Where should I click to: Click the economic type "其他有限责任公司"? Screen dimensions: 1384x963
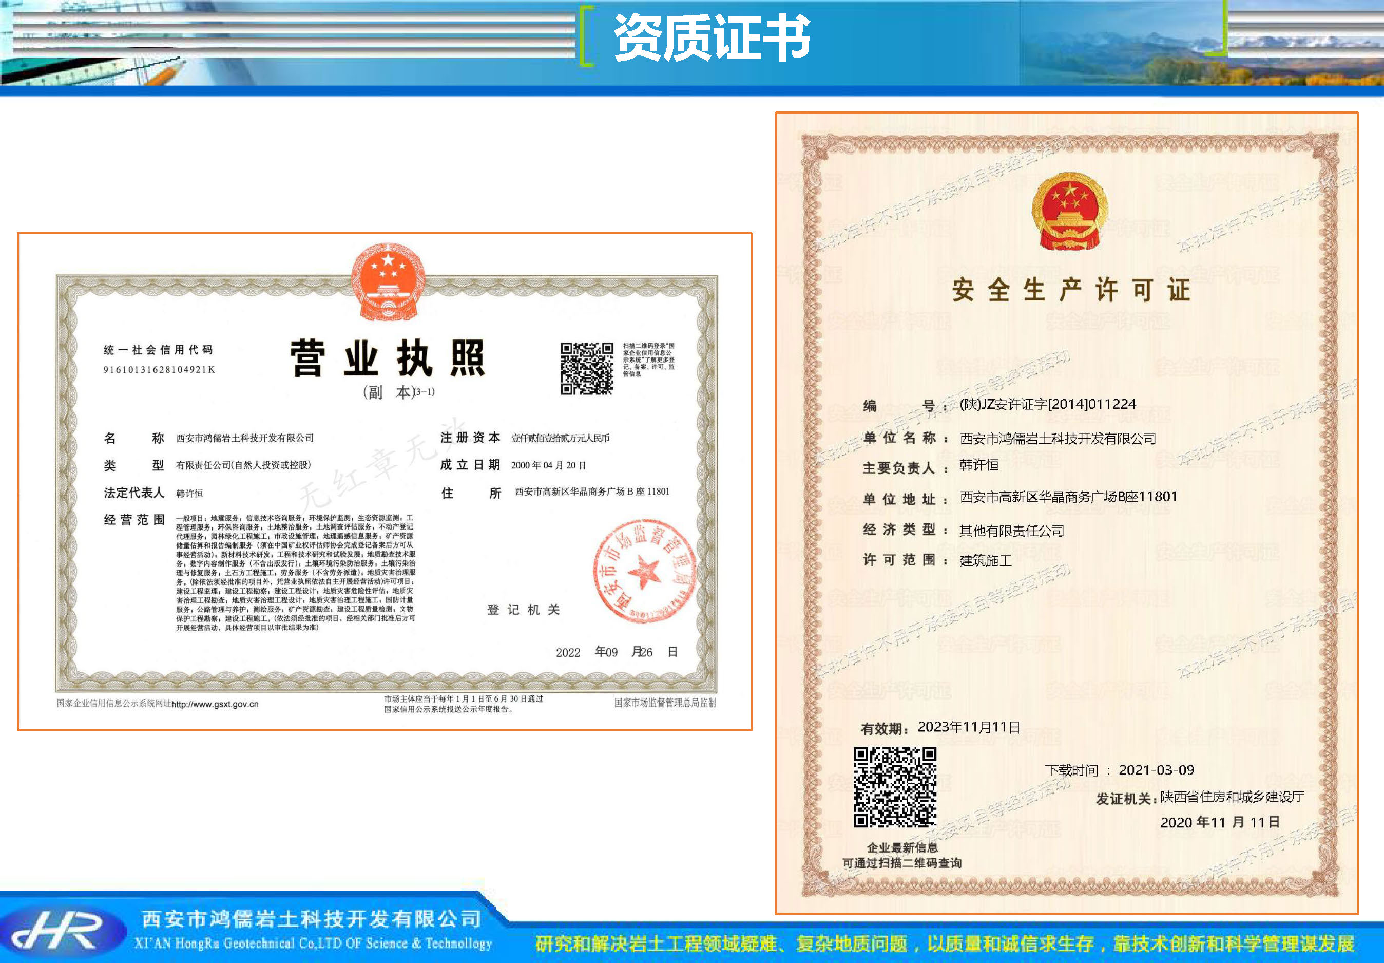point(1011,531)
